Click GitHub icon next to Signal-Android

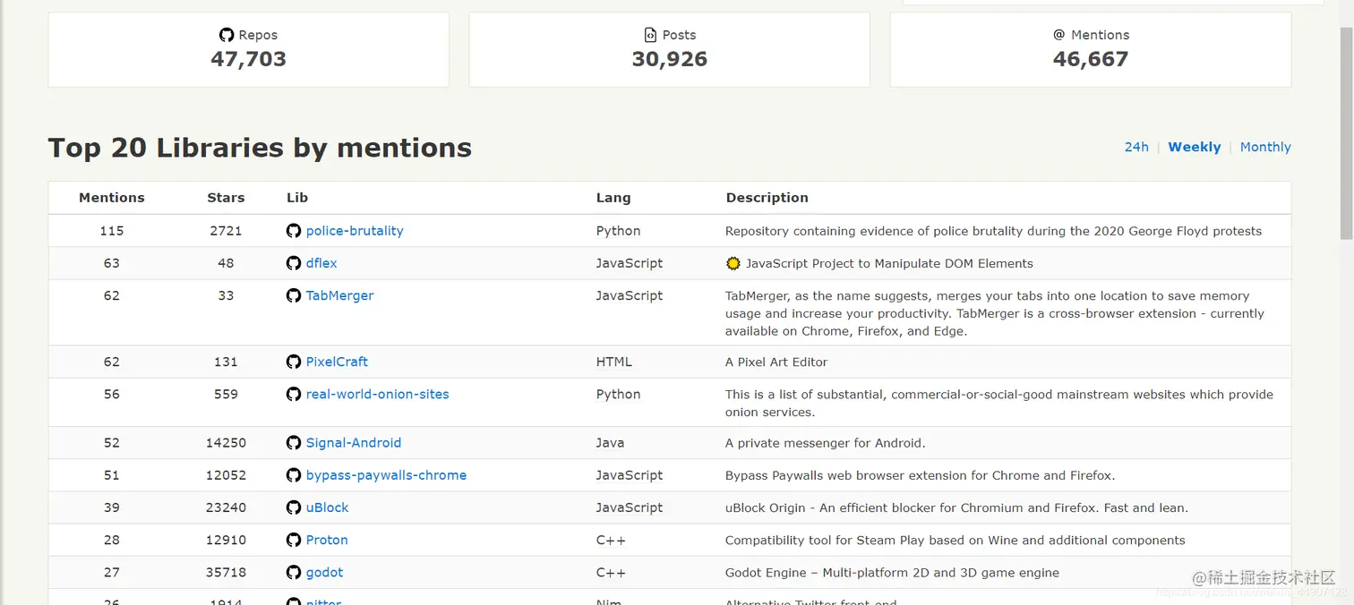click(x=294, y=443)
